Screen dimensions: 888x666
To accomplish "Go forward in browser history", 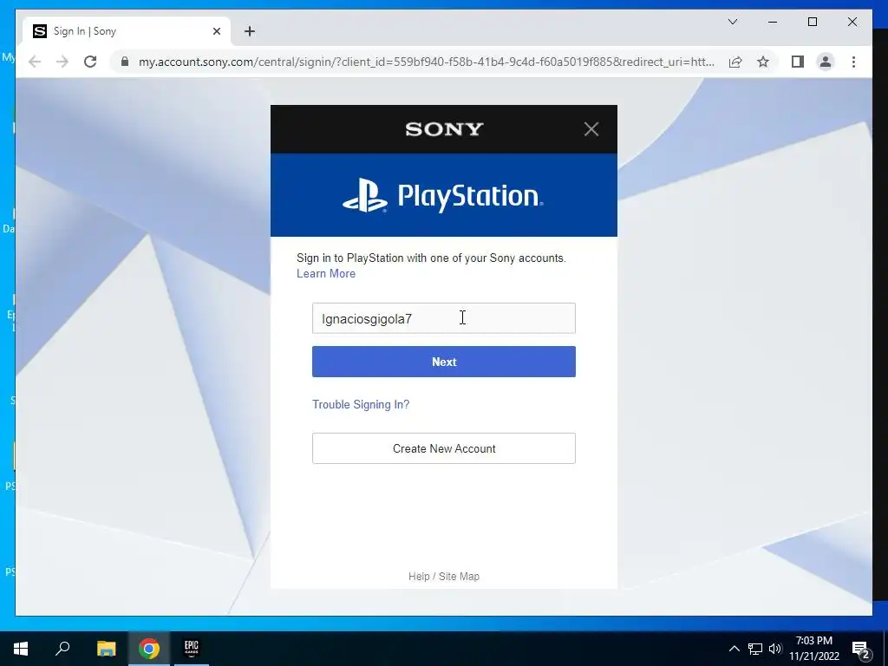I will pos(62,62).
